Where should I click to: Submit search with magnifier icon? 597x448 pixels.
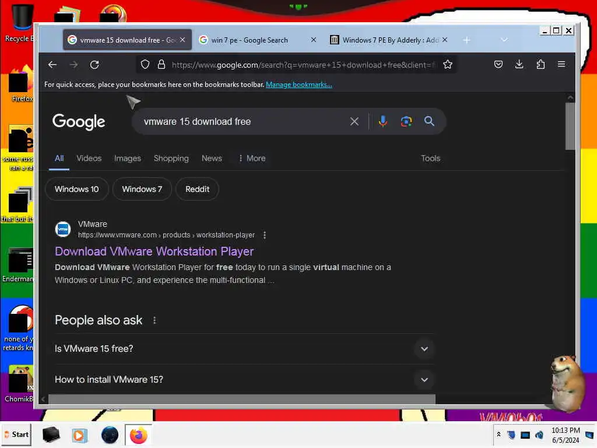[x=429, y=121]
